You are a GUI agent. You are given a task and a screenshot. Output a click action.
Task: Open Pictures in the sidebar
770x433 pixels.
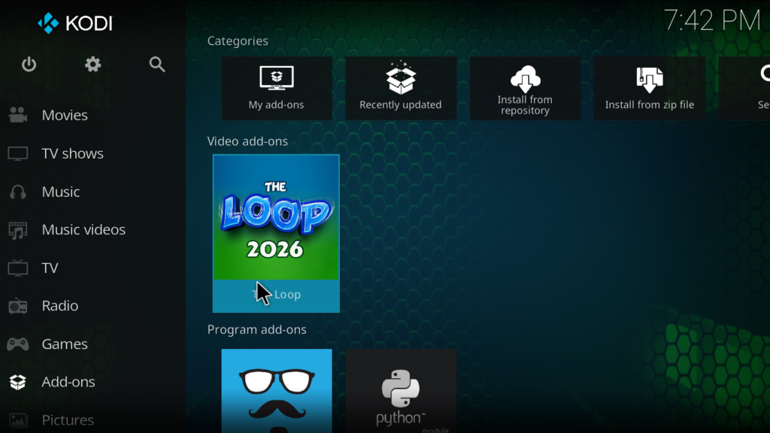click(x=68, y=419)
